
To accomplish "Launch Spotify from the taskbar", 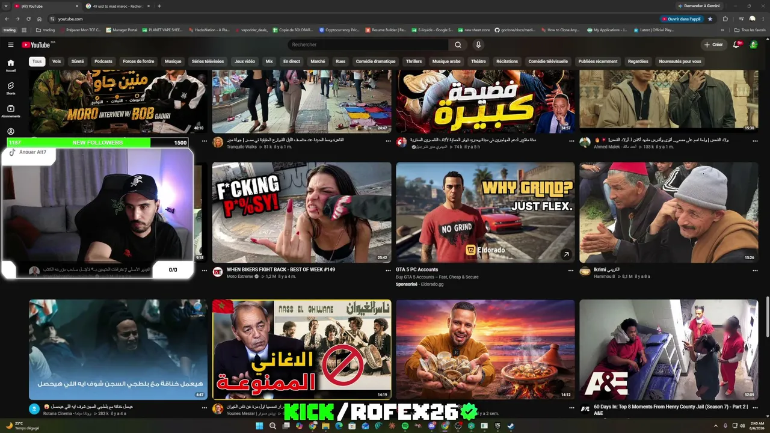I will tap(405, 426).
